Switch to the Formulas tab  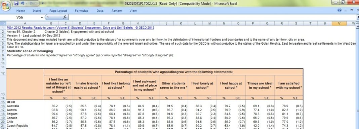[x=81, y=11]
